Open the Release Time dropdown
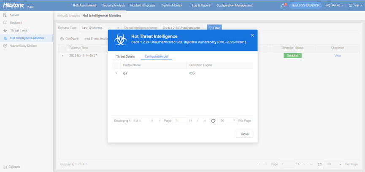 [x=100, y=28]
